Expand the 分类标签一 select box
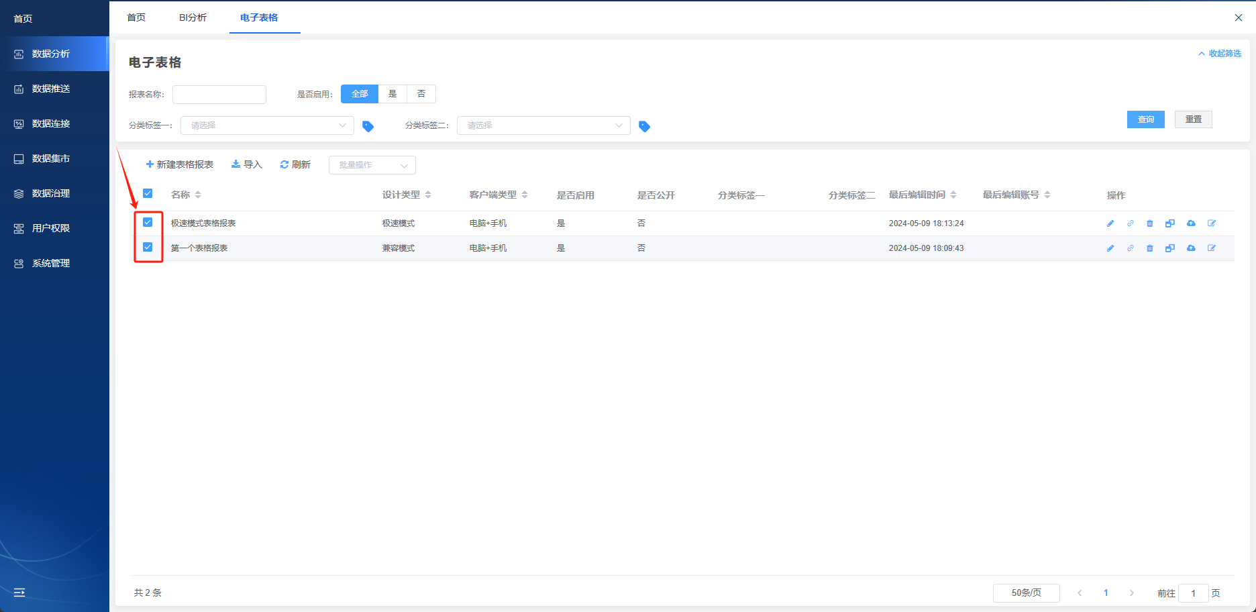Screen dimensions: 1256x612 tap(267, 125)
